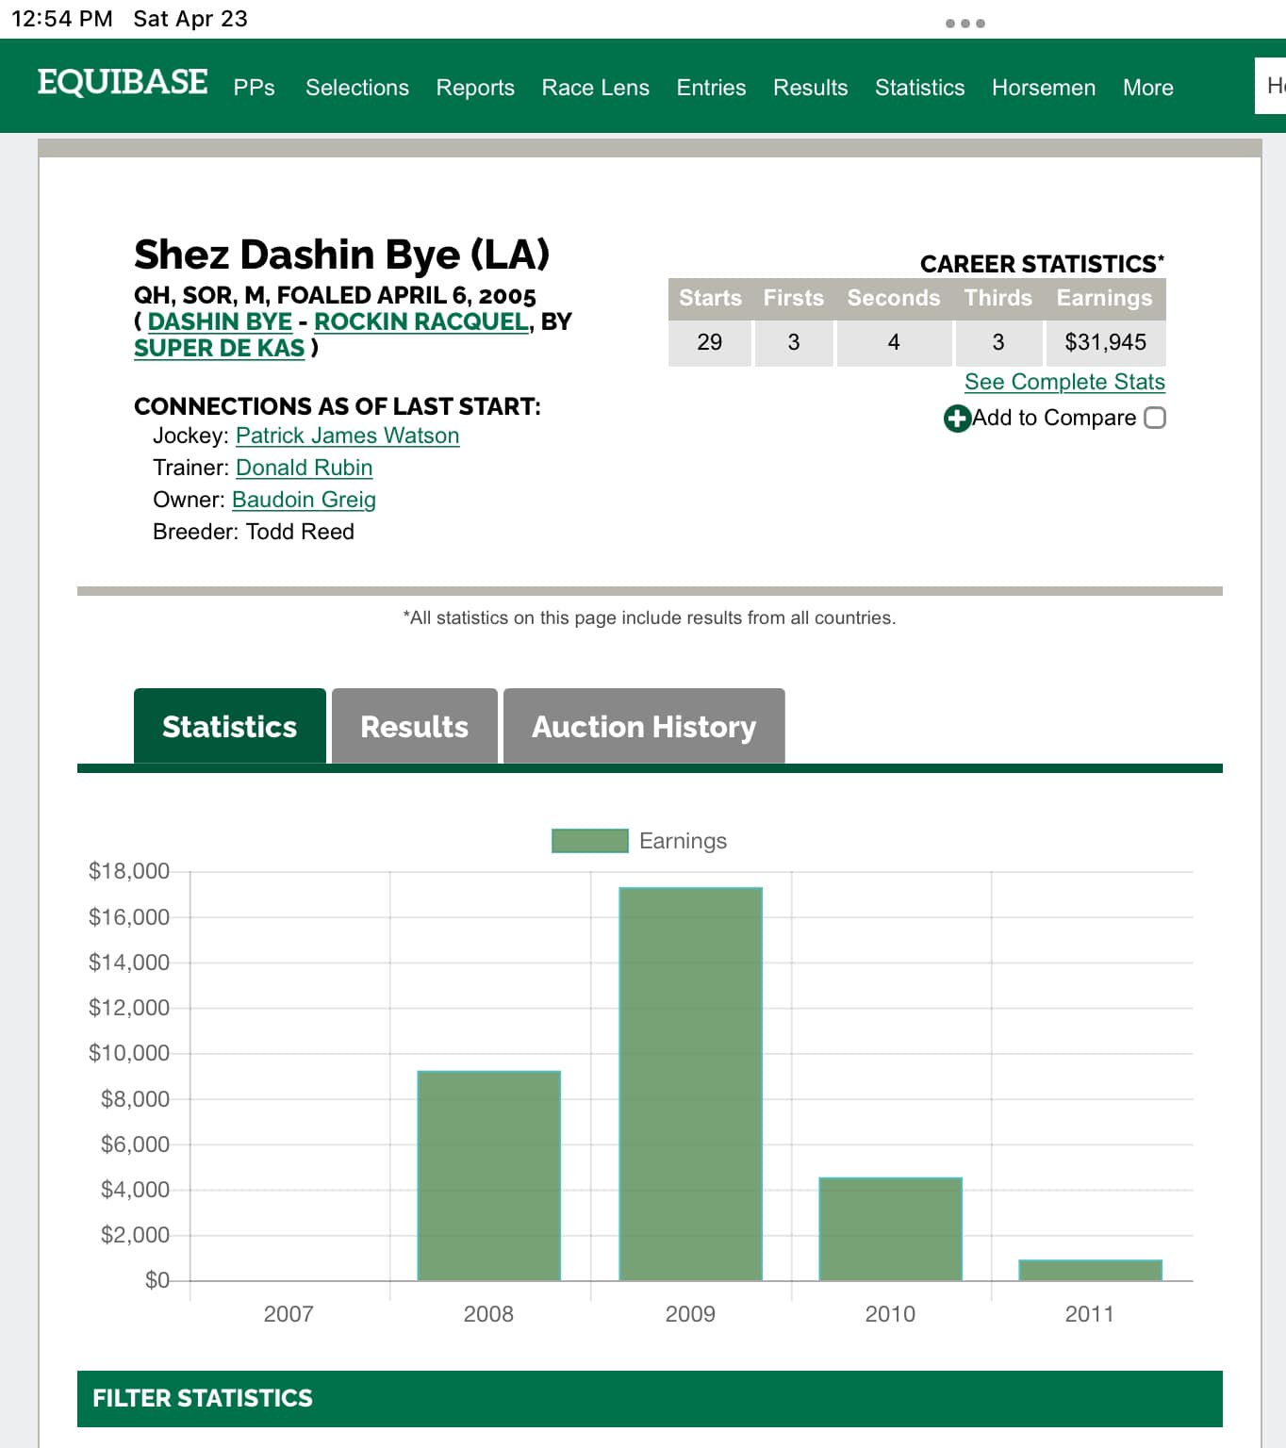1286x1448 pixels.
Task: Open jockey Patrick James Watson profile
Action: pyautogui.click(x=348, y=436)
